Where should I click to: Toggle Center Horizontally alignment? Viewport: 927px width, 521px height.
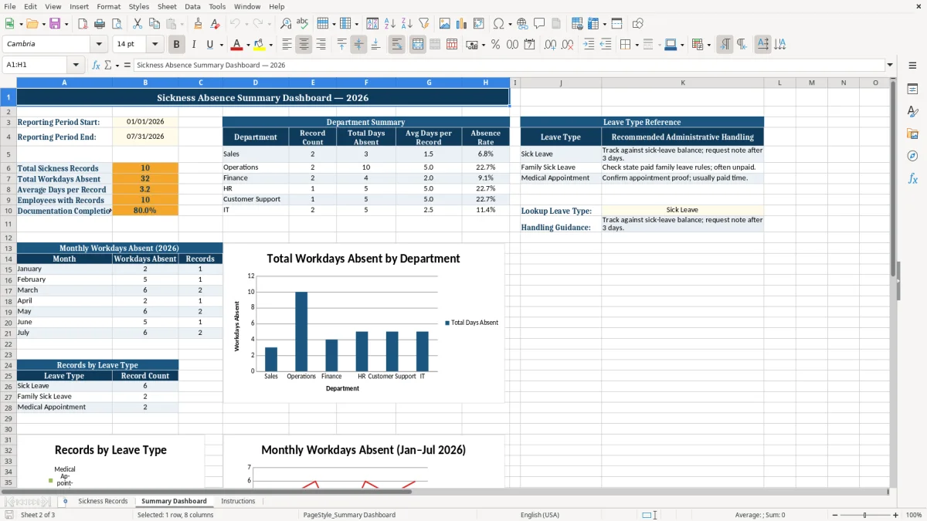tap(304, 45)
